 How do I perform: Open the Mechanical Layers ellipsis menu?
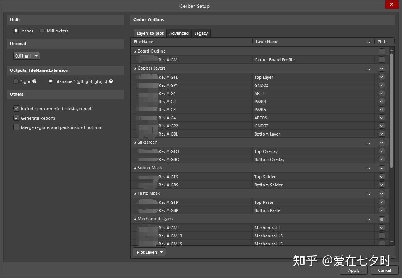point(368,219)
